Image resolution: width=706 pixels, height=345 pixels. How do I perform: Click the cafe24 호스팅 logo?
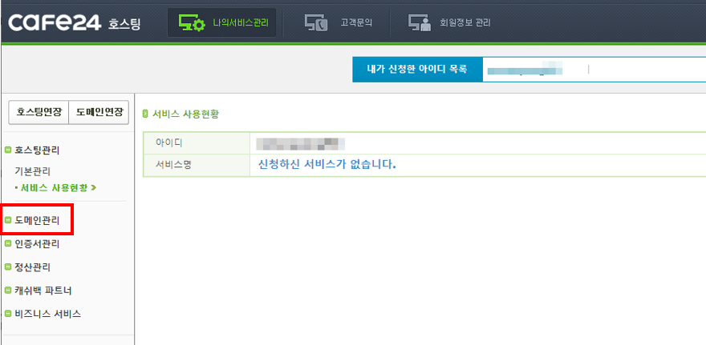(x=75, y=22)
